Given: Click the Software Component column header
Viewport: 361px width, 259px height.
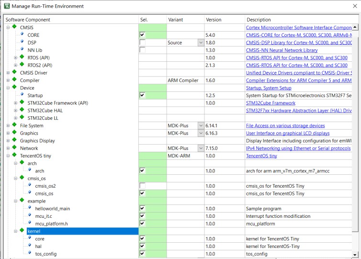Looking at the screenshot, I should (x=71, y=20).
